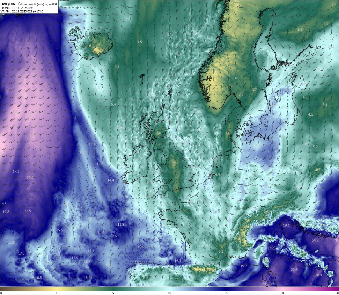Click the 3.9 value label
The image size is (339, 295).
point(185,211)
